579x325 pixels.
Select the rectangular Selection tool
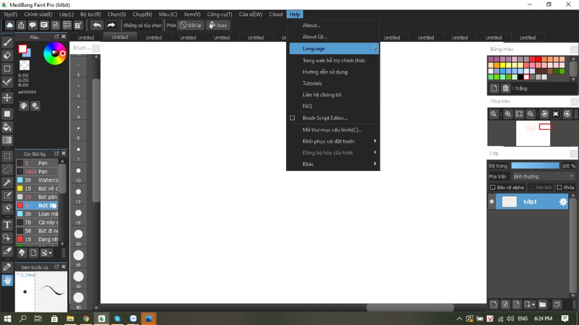tap(7, 156)
